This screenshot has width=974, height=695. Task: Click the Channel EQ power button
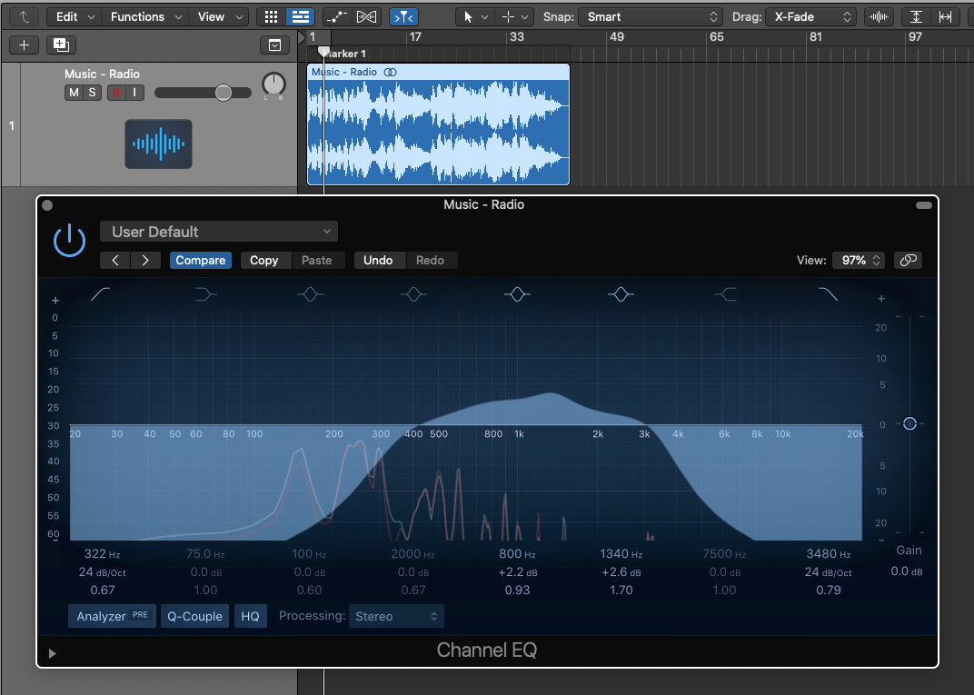(69, 240)
